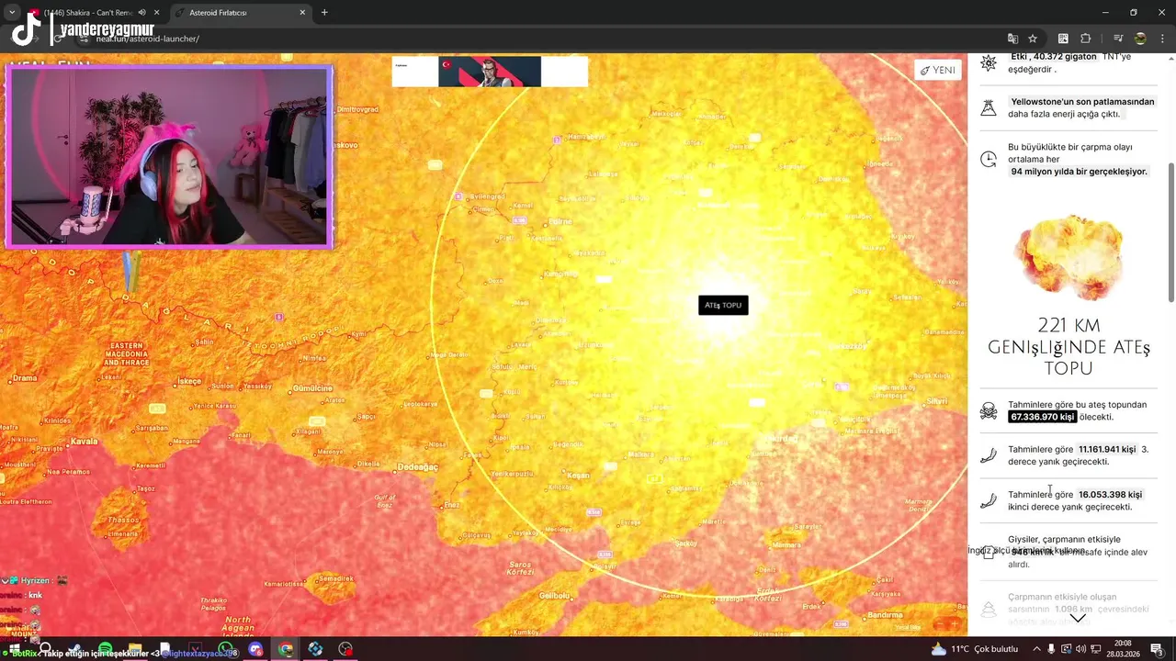
Task: Click the Bandırma label on the map
Action: (x=886, y=615)
